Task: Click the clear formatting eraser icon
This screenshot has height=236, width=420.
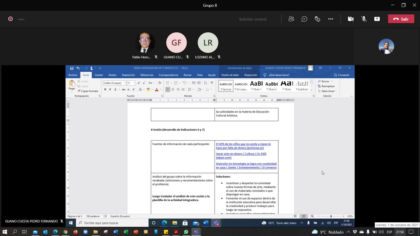Action: (x=160, y=83)
